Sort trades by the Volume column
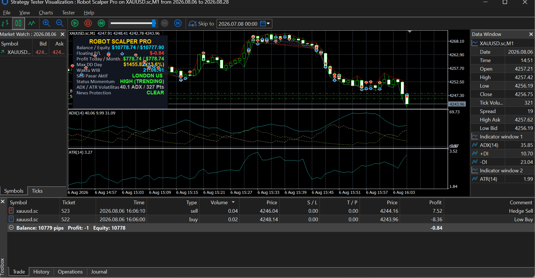535x278 pixels. point(219,203)
